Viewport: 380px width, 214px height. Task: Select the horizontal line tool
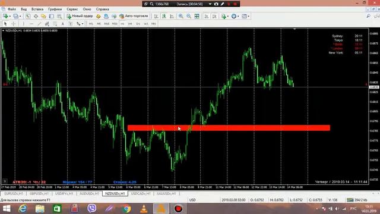[31, 24]
